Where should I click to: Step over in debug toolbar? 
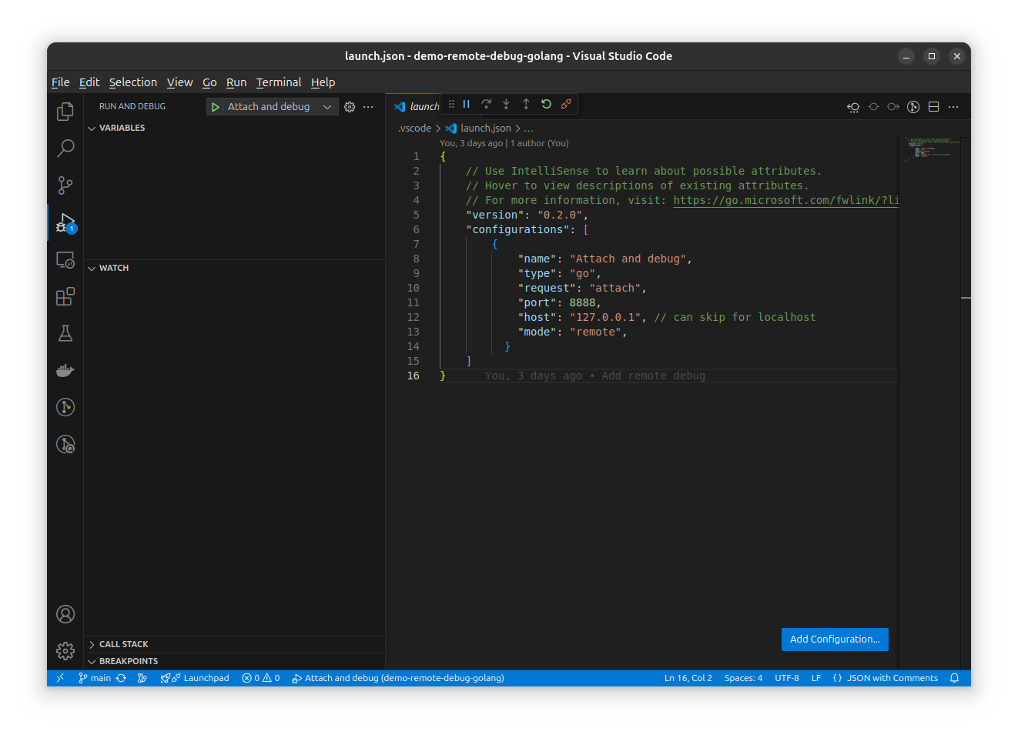[x=486, y=104]
